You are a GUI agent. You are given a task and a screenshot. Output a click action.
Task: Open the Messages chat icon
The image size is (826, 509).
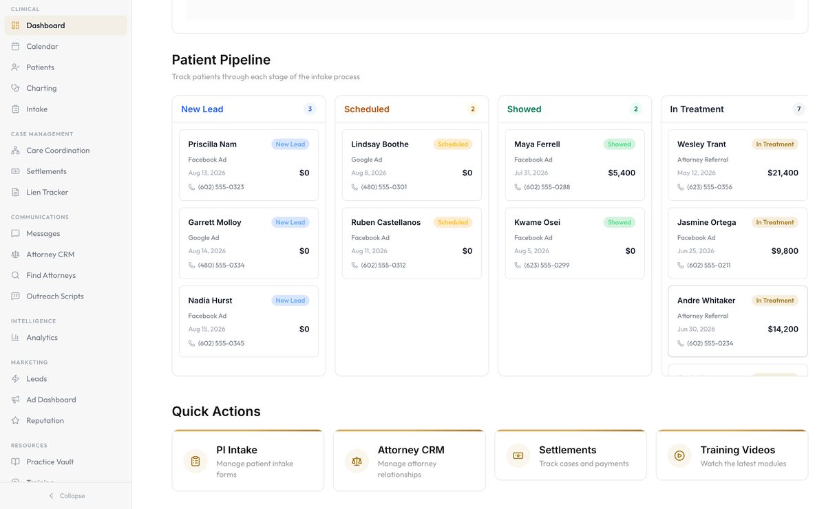click(16, 233)
